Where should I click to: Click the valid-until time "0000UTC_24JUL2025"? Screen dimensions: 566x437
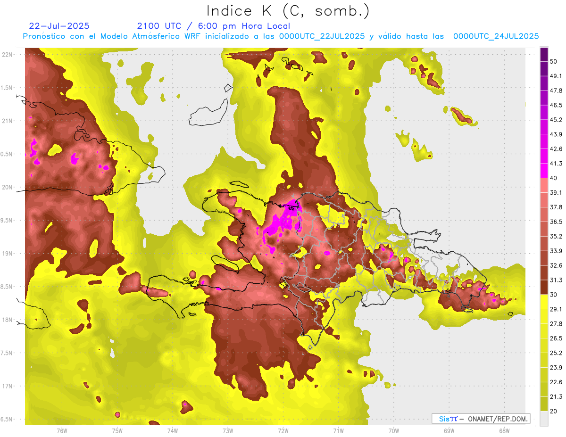pyautogui.click(x=496, y=36)
